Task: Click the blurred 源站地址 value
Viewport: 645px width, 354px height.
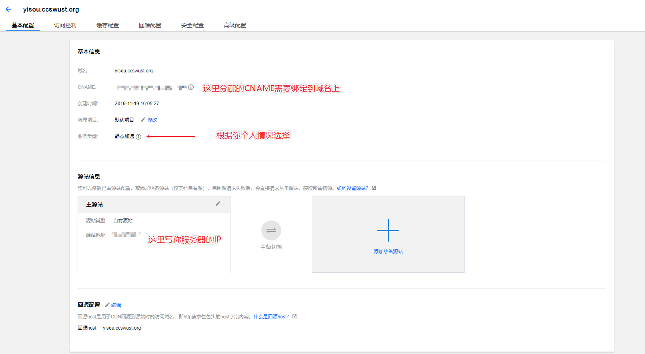Action: coord(126,234)
